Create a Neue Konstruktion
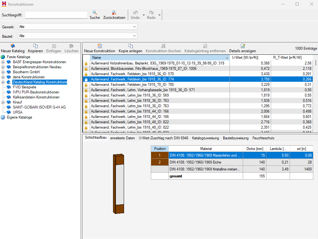318x239 pixels. tap(99, 48)
